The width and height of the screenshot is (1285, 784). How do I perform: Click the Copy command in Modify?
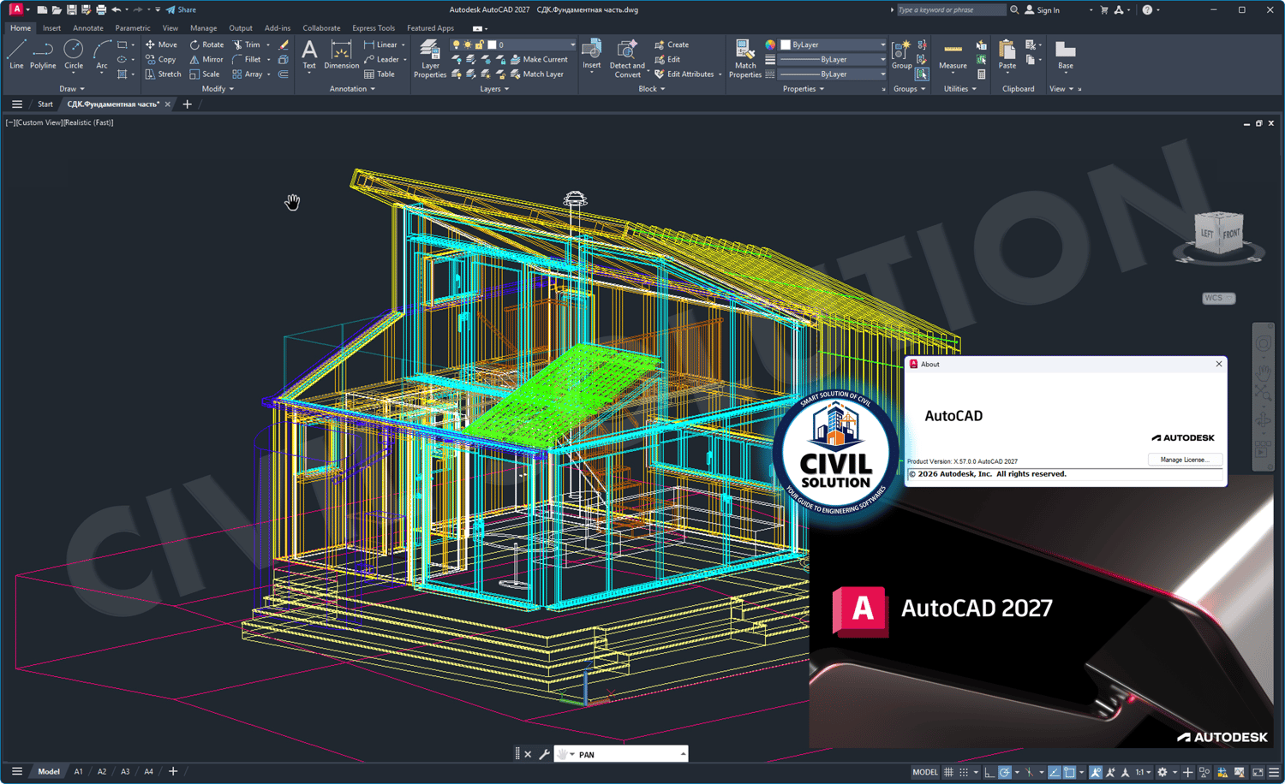[x=160, y=59]
